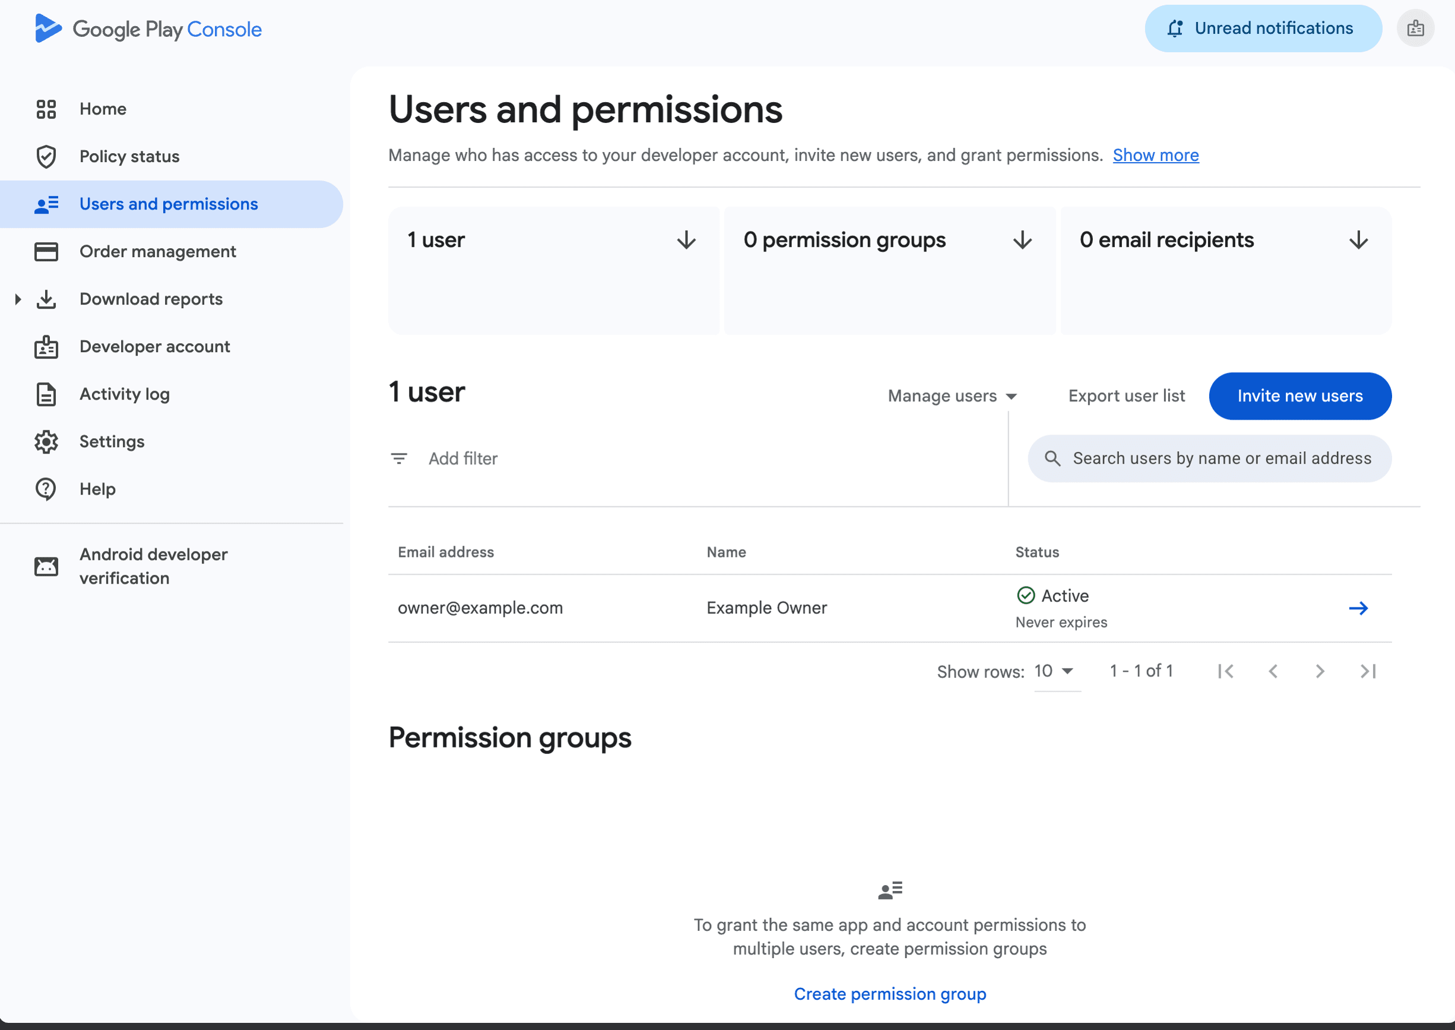
Task: Click the Google Play Console logo
Action: click(148, 28)
